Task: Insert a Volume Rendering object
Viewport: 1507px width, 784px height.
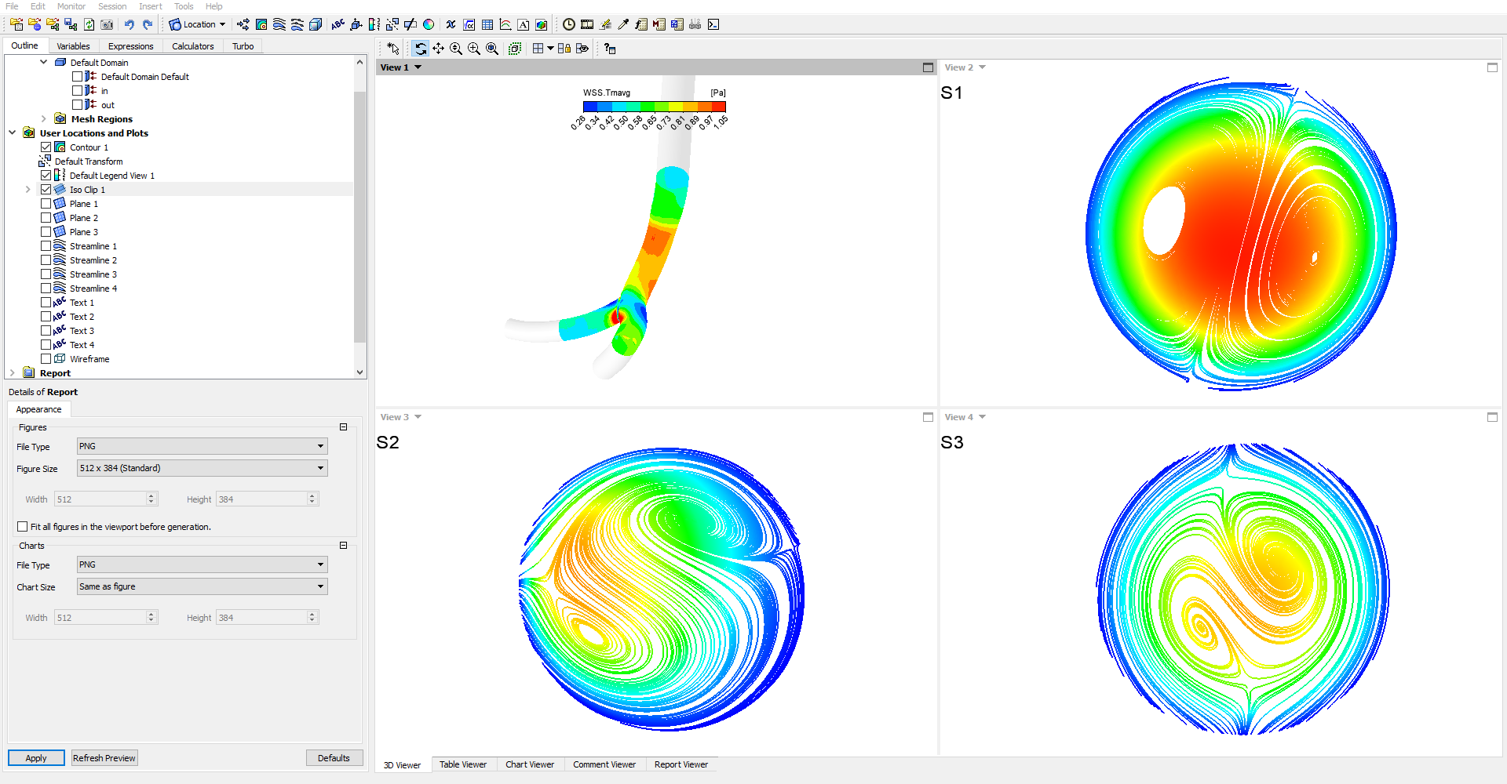Action: [x=316, y=24]
